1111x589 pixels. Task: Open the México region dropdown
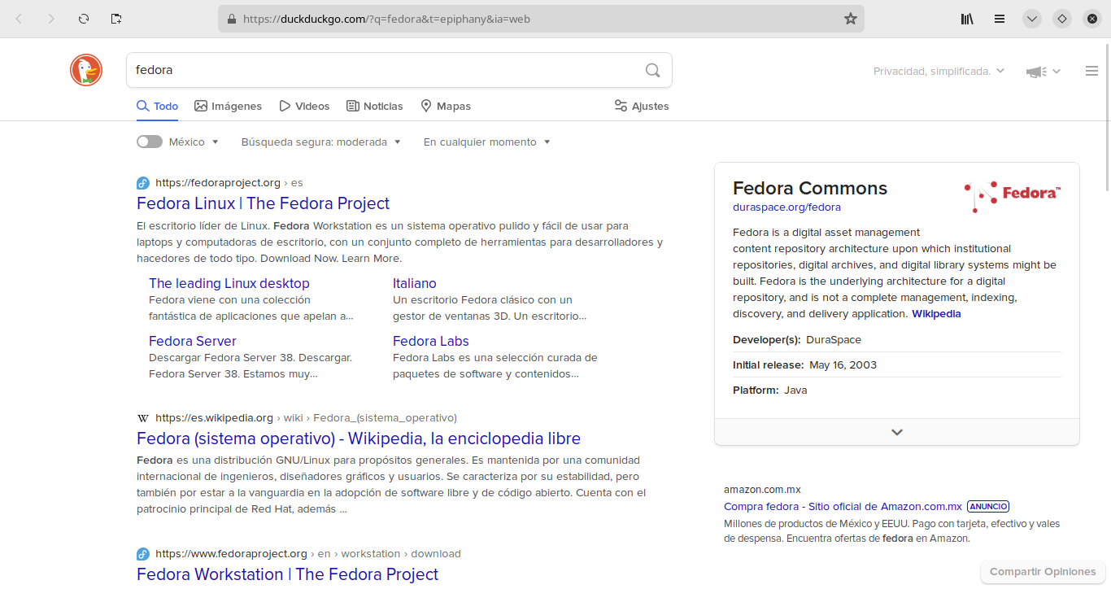(x=194, y=142)
